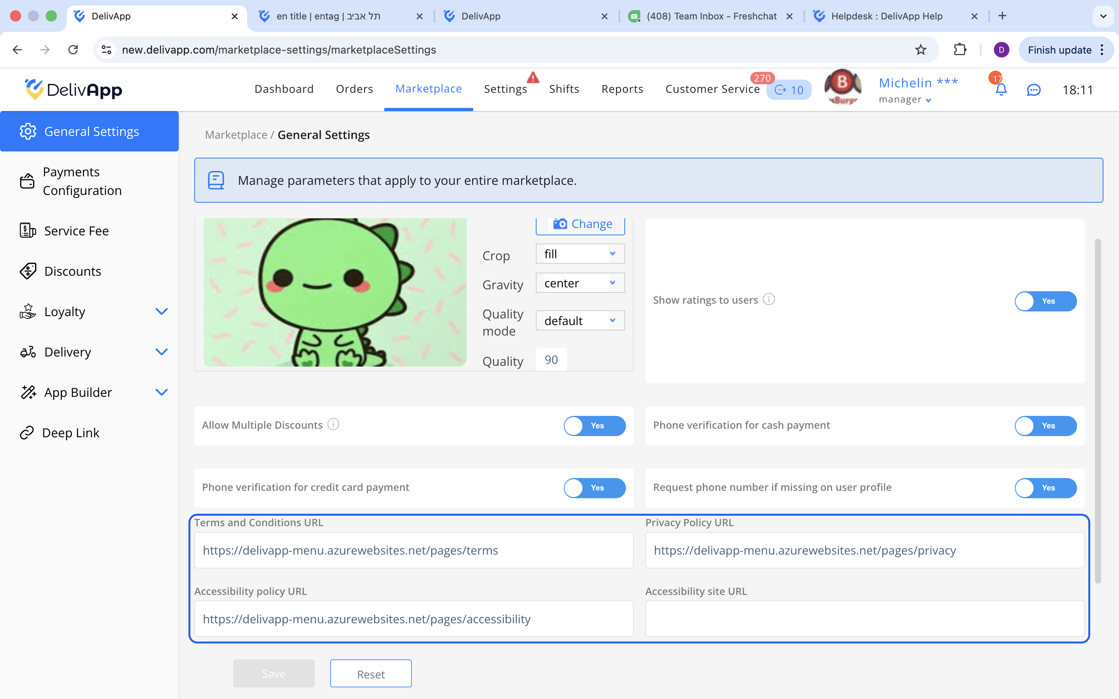Click the Service Fee receipt icon

coord(28,230)
